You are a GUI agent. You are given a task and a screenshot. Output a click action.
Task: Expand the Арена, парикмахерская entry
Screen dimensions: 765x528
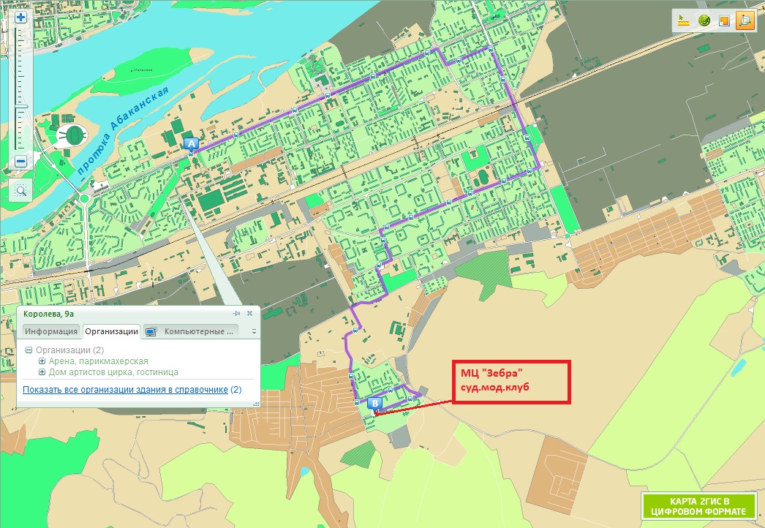[x=42, y=361]
